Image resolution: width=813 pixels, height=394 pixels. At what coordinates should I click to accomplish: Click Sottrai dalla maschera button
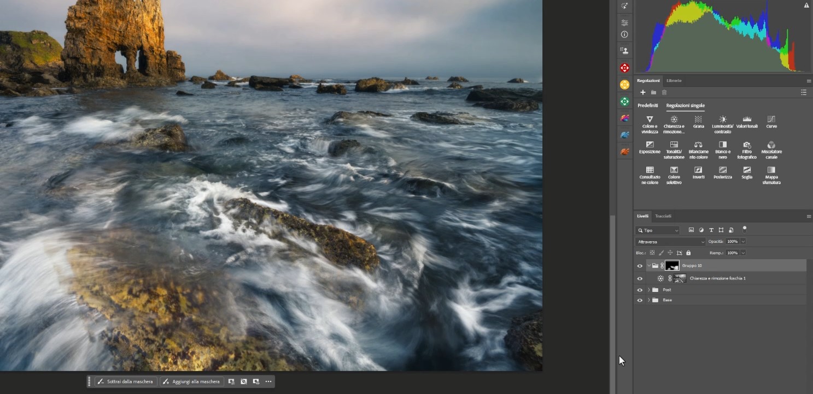click(125, 381)
